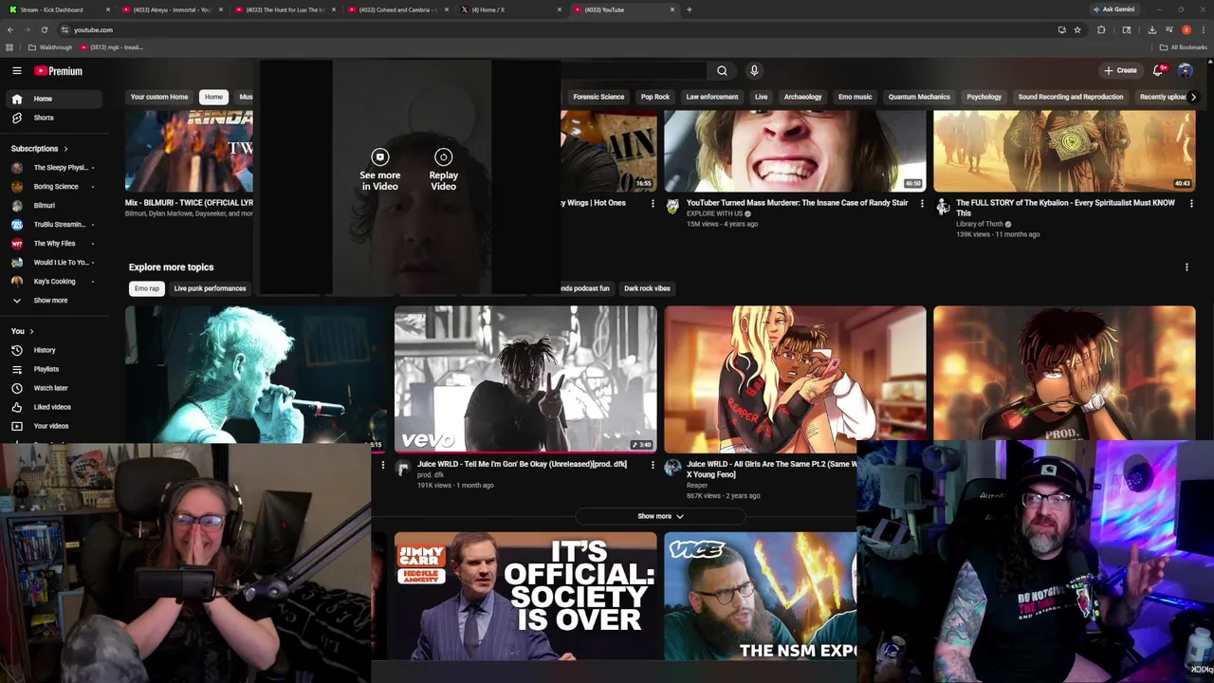The height and width of the screenshot is (683, 1214).
Task: Open the account avatar menu
Action: [1186, 70]
